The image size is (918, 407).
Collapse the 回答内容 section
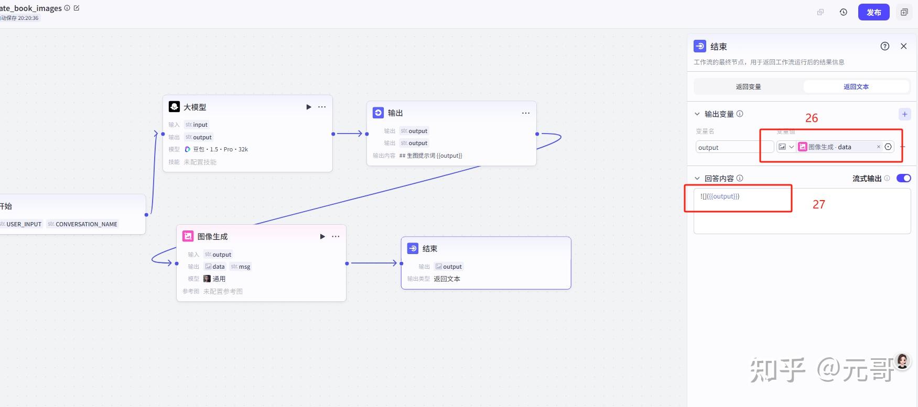coord(697,179)
